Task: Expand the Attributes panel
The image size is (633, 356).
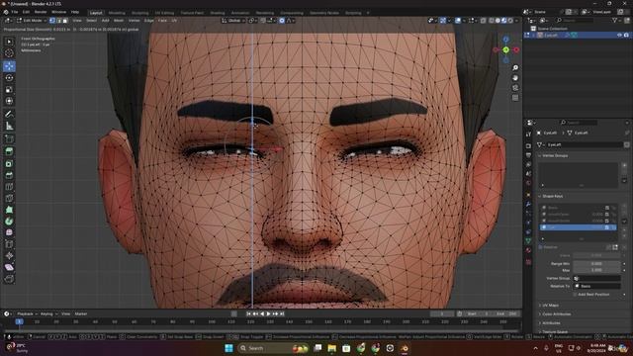Action: click(550, 323)
